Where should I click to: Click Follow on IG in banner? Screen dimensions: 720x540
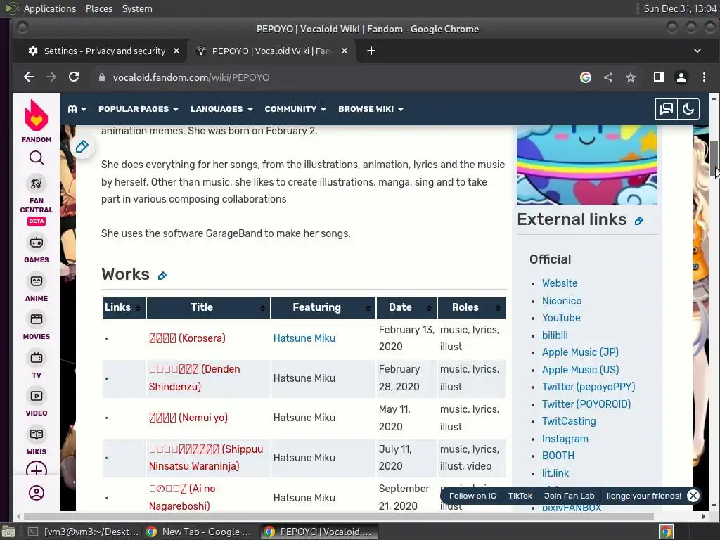(x=472, y=496)
